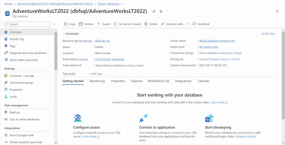Click the Connection strings sidebar icon

click(6, 83)
